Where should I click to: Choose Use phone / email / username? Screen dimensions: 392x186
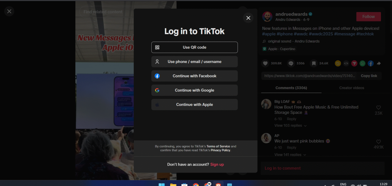(x=194, y=62)
